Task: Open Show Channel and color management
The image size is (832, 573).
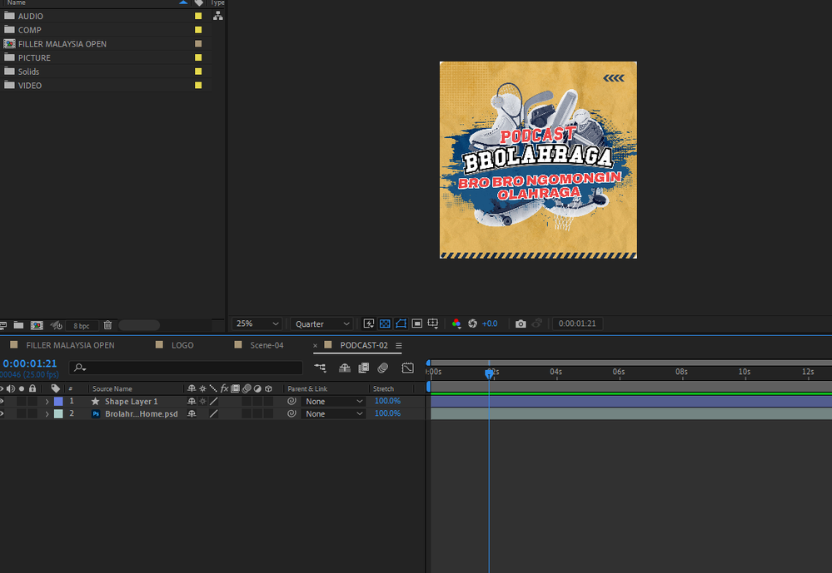Action: 456,324
